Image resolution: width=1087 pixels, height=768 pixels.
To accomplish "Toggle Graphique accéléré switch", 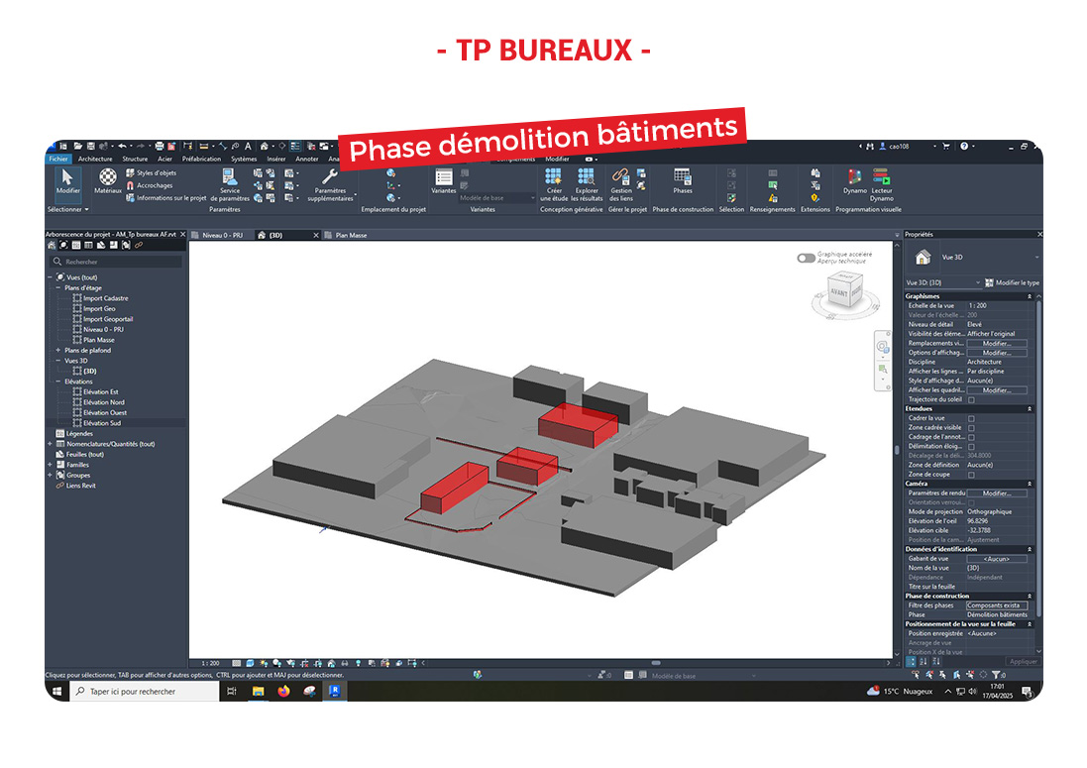I will [806, 258].
